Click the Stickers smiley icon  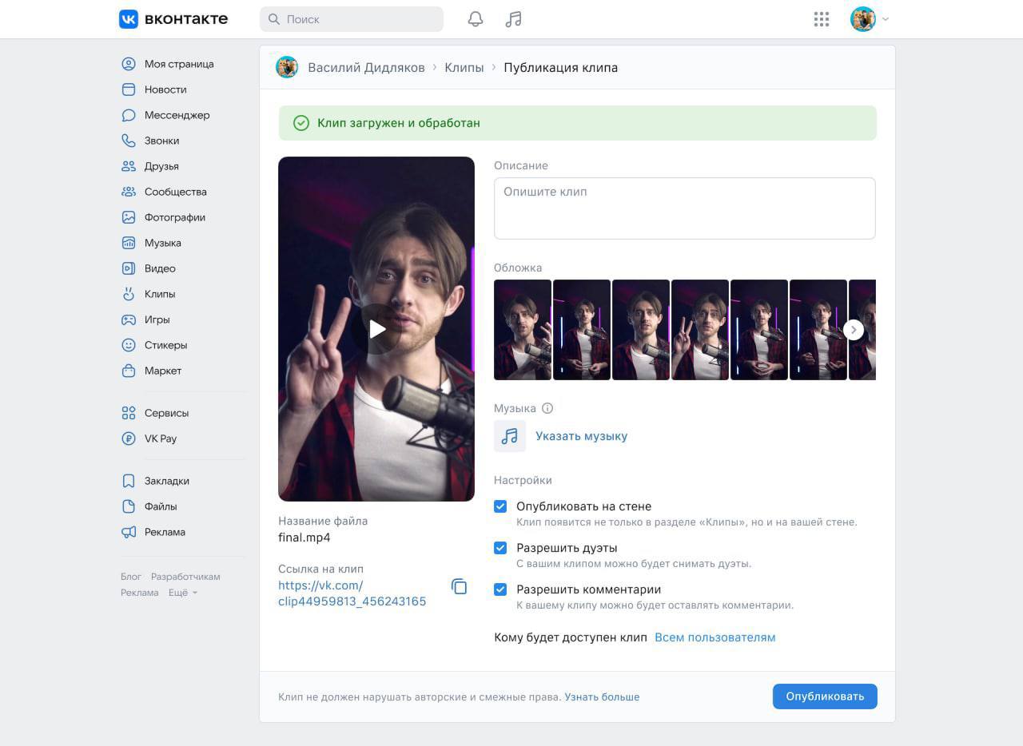pos(129,345)
